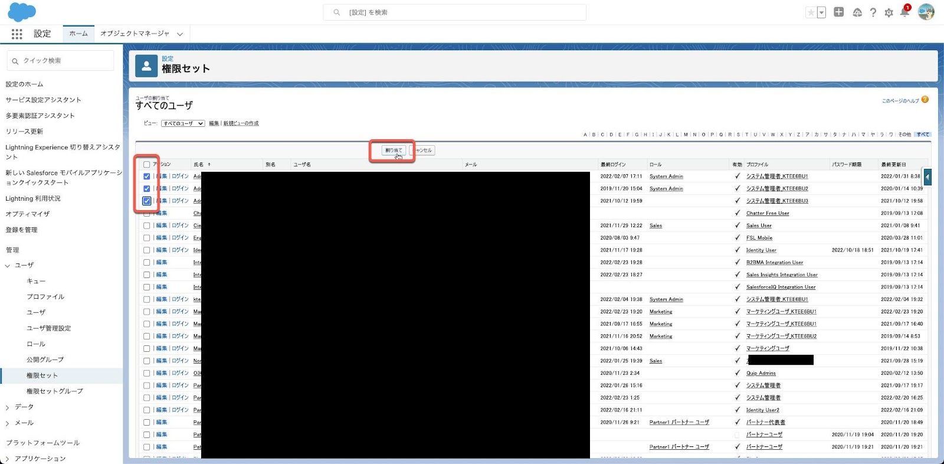Screen dimensions: 944x464
Task: Click 編集 in the Identity User row
Action: tap(162, 250)
